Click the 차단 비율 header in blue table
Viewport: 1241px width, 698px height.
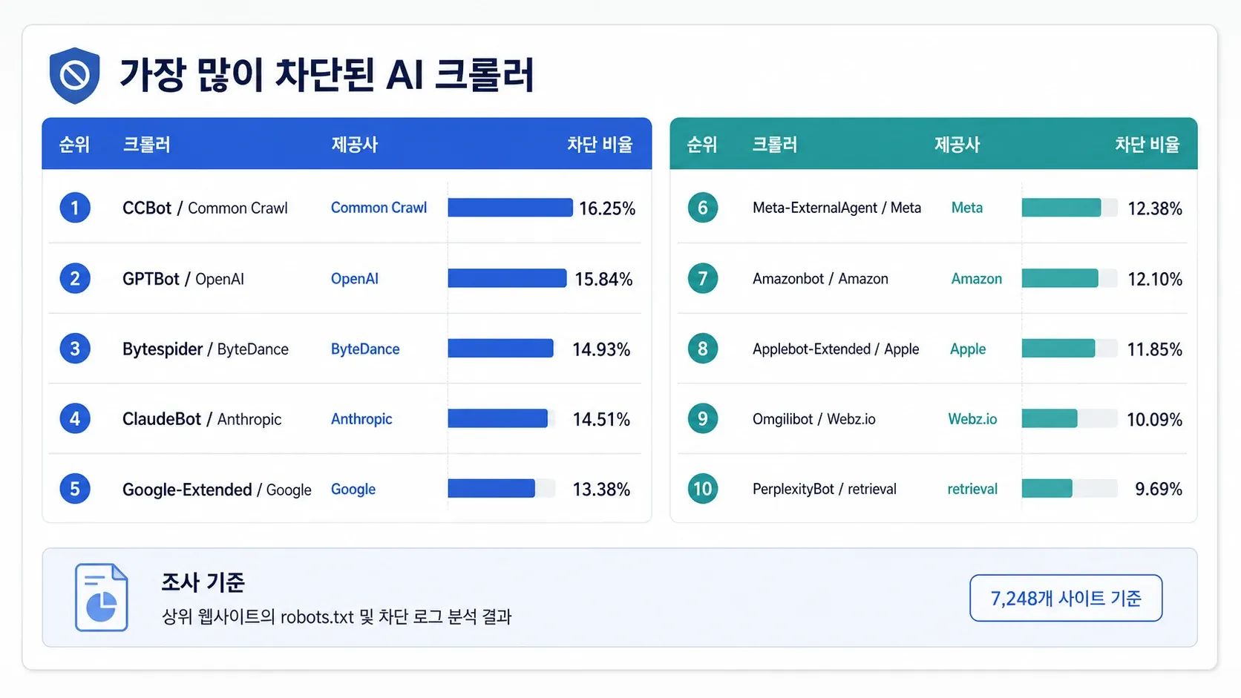click(x=600, y=144)
